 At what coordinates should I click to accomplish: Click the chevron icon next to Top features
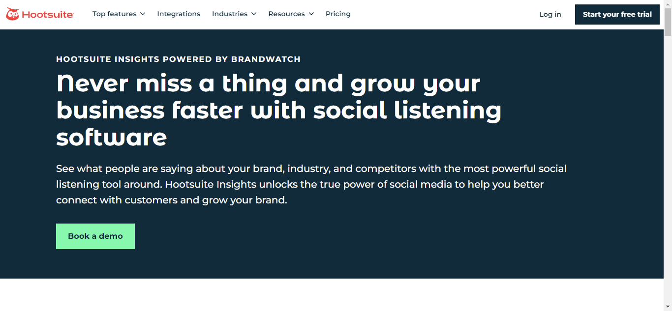pyautogui.click(x=143, y=14)
